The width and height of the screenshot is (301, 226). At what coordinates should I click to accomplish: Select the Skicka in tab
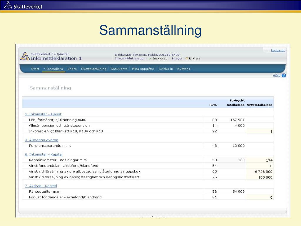(166, 69)
